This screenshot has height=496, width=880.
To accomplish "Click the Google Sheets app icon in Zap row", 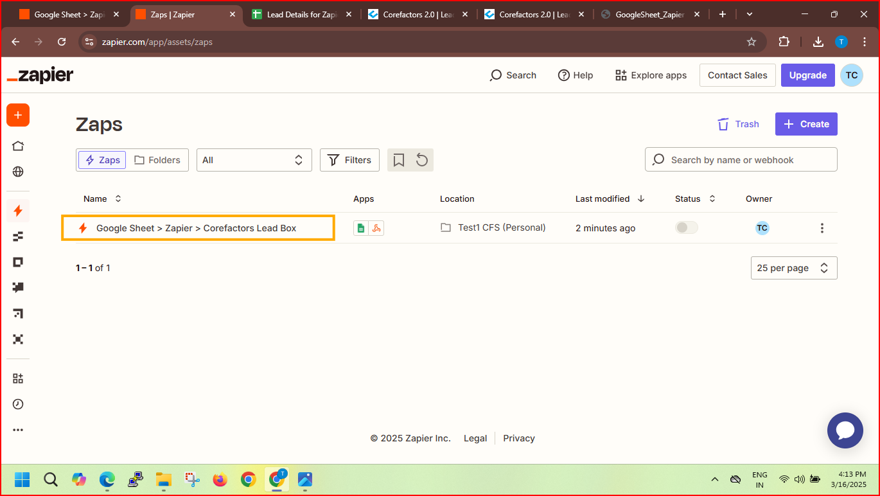I will pyautogui.click(x=361, y=228).
